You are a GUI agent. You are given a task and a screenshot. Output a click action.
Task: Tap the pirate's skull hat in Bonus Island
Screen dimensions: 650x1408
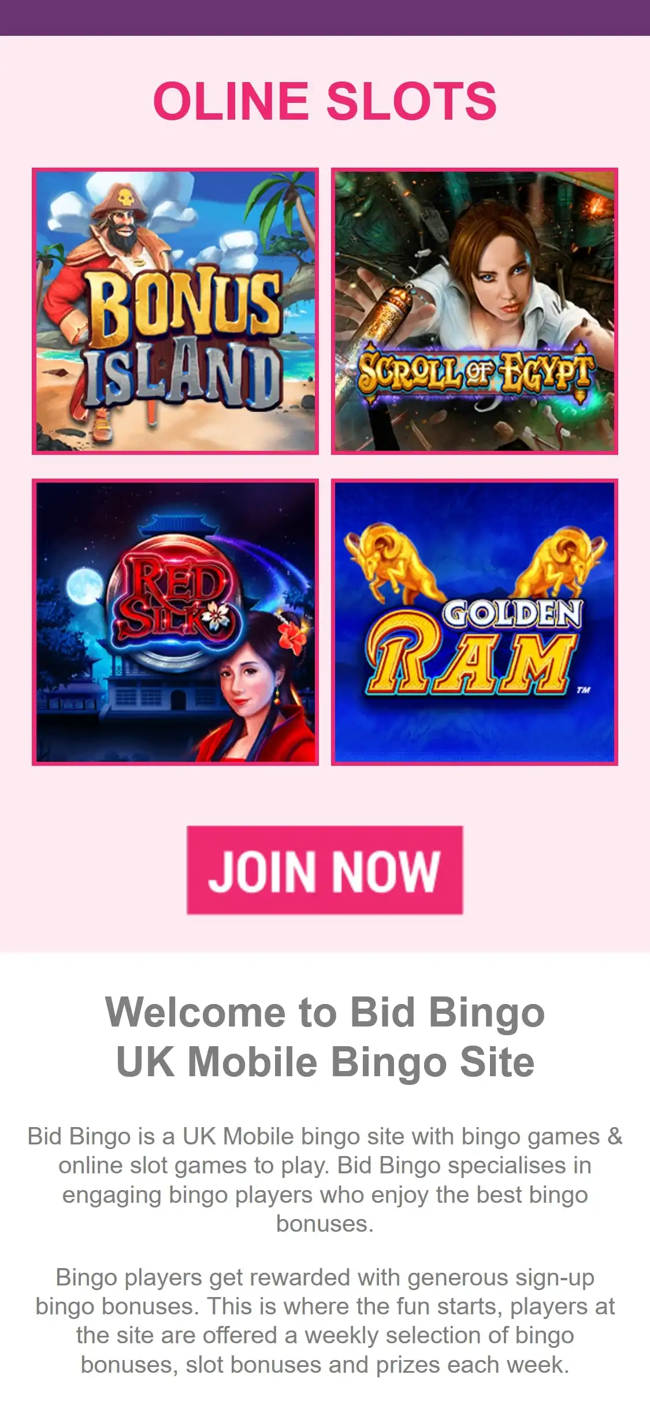click(122, 201)
